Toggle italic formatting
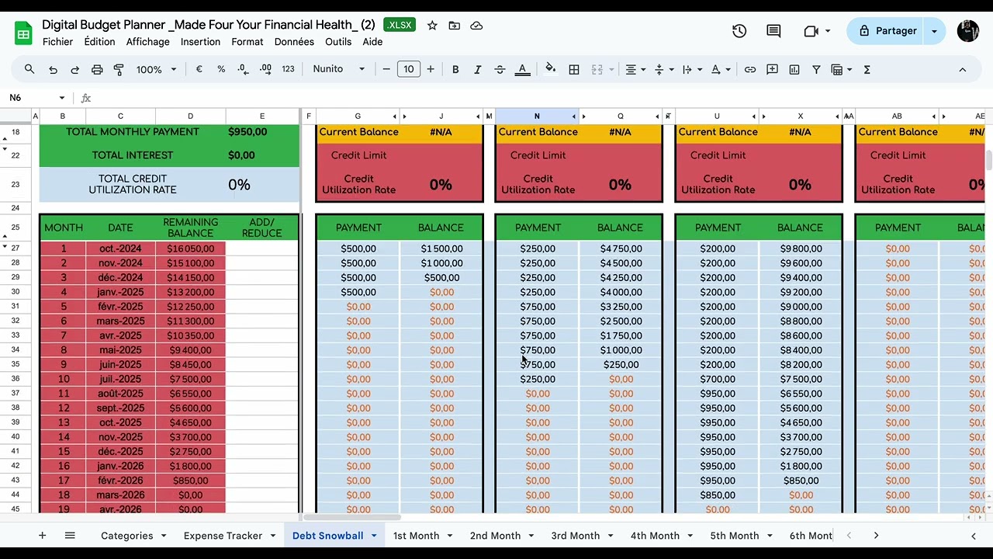 (x=477, y=69)
